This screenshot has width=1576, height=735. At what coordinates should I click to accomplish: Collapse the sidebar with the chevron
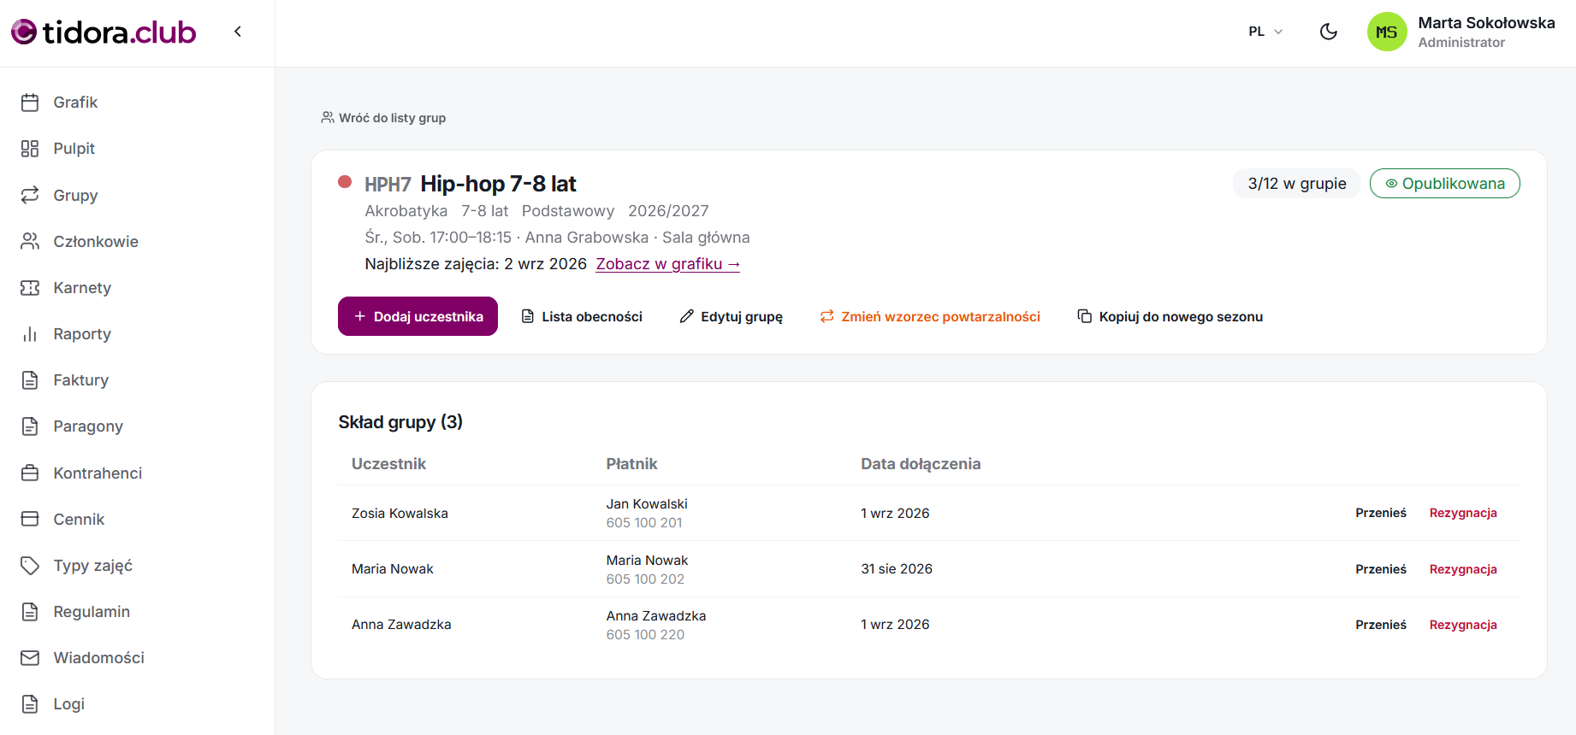[x=238, y=32]
